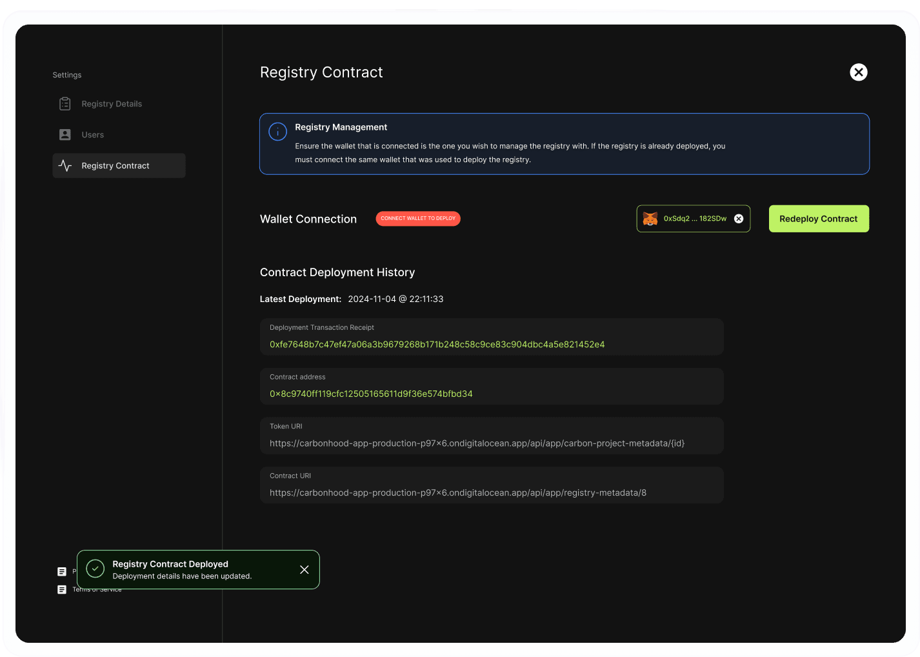The image size is (920, 657).
Task: Click 'Deployment details have been updated.' text
Action: coord(182,576)
